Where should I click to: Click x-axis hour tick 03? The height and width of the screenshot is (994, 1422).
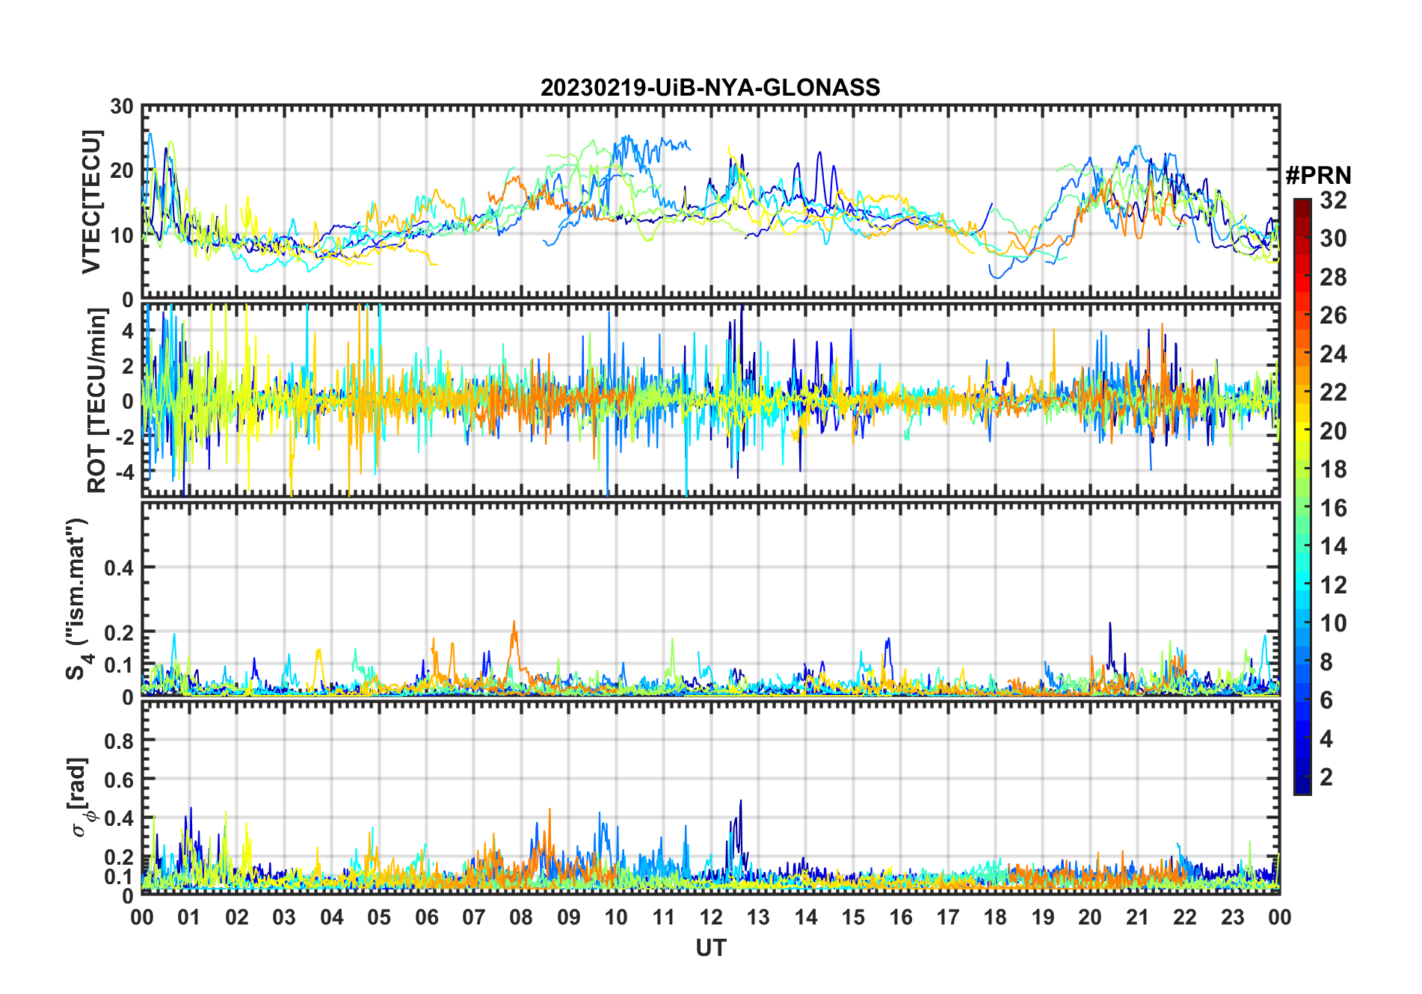point(284,917)
